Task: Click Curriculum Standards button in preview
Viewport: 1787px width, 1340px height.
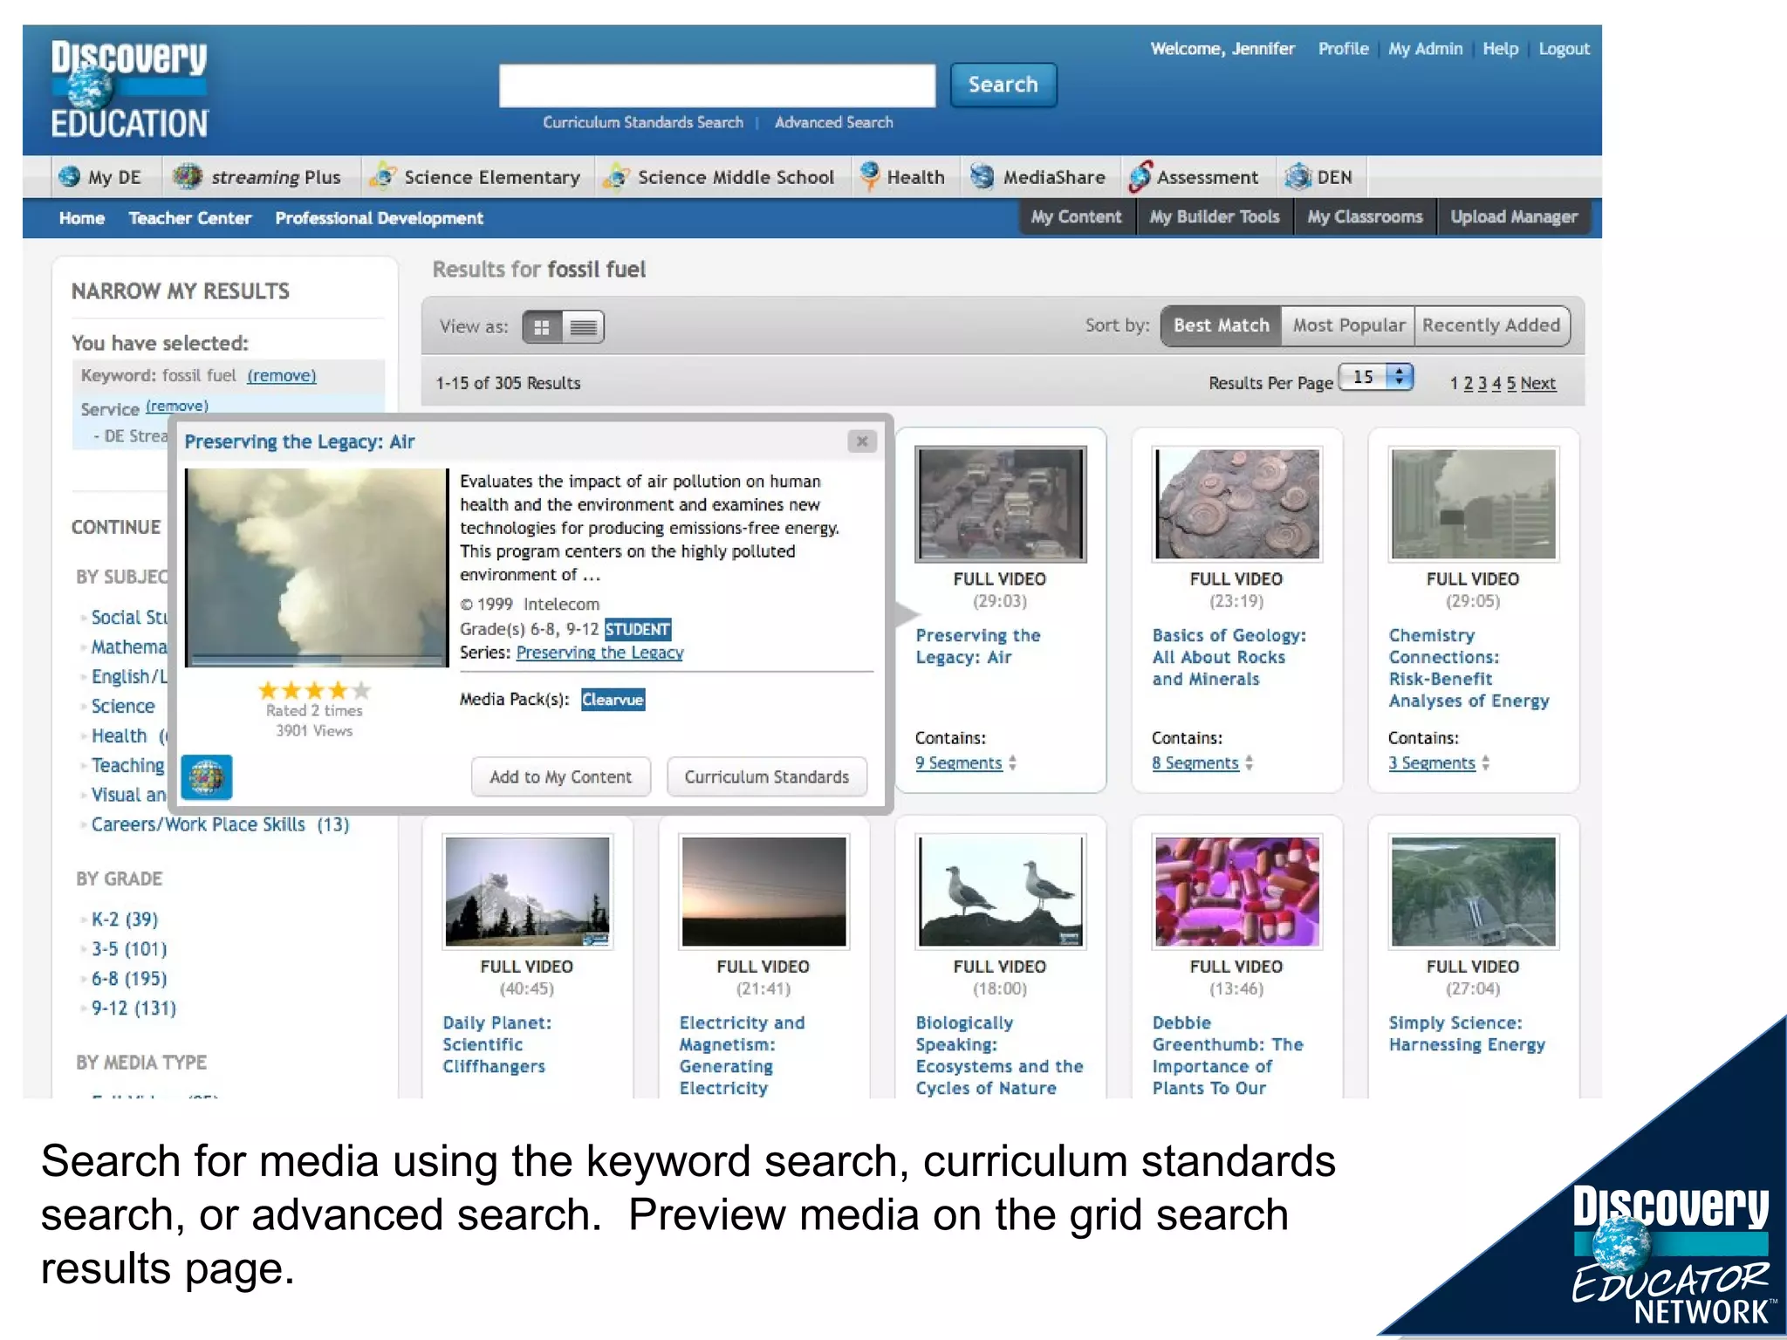Action: (x=766, y=776)
